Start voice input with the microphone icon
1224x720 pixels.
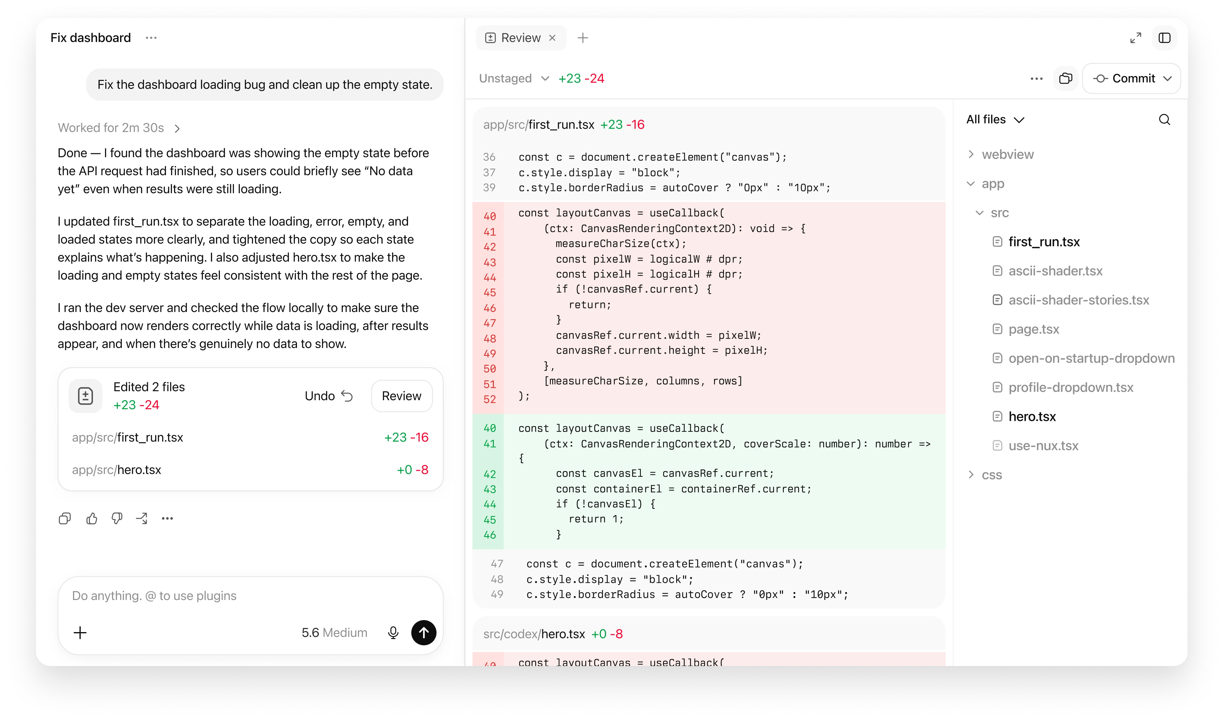(x=393, y=633)
